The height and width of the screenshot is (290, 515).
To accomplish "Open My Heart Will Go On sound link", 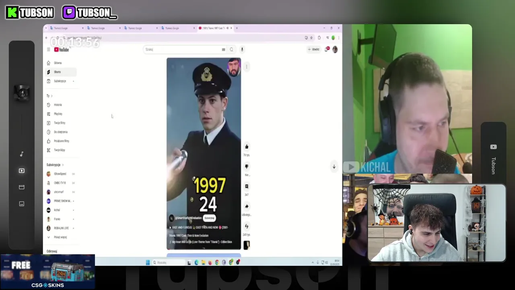I will [x=202, y=242].
